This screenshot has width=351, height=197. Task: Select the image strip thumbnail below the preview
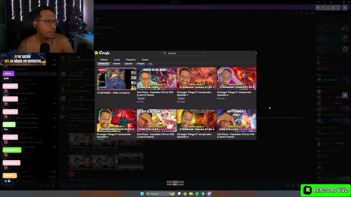(175, 183)
